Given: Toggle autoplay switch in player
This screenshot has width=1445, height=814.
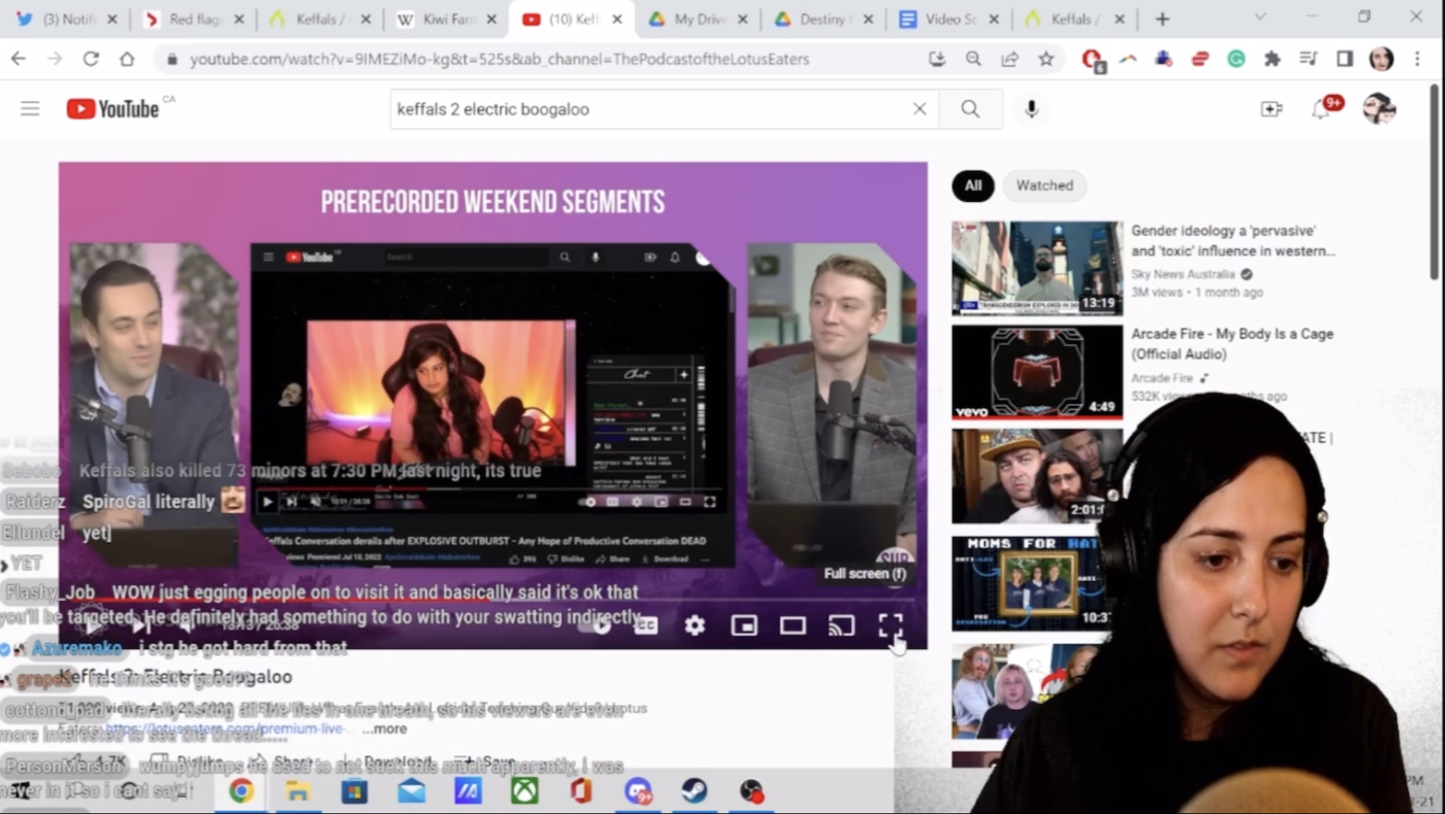Looking at the screenshot, I should click(x=597, y=625).
